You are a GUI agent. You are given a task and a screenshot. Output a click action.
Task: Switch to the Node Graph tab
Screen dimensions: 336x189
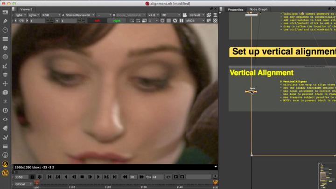click(x=258, y=9)
